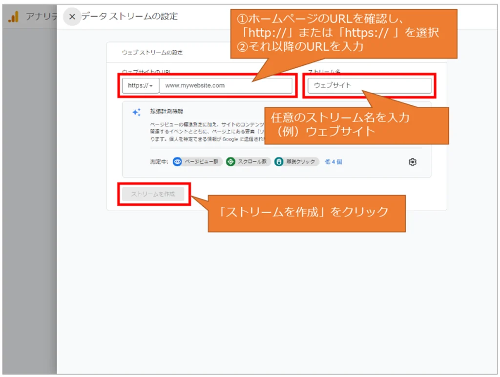Screen dimensions: 500x377
Task: Click the outbound click mouse icon
Action: 278,162
